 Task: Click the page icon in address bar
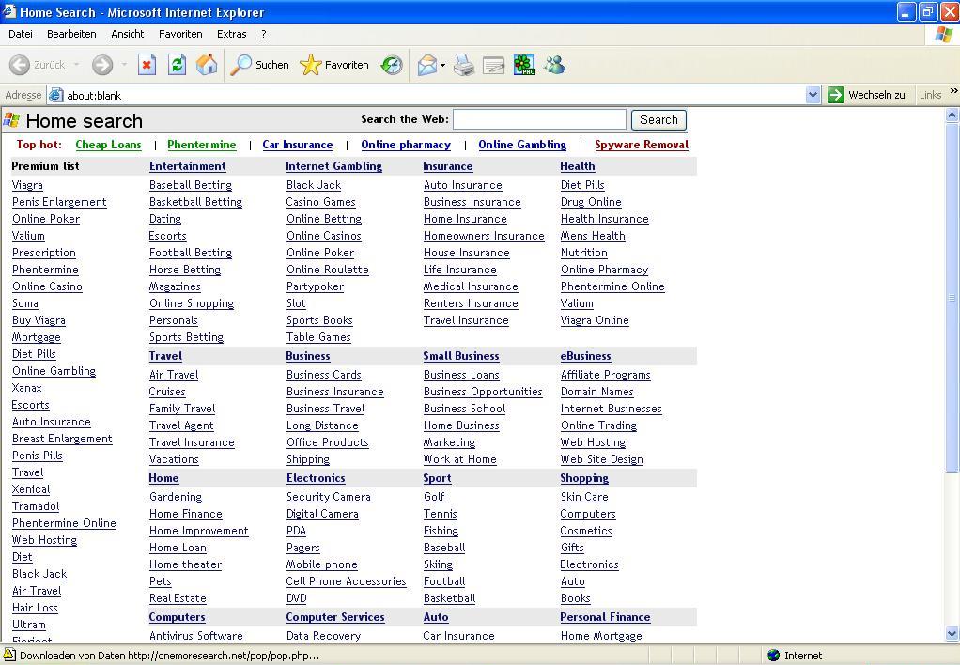click(x=56, y=95)
